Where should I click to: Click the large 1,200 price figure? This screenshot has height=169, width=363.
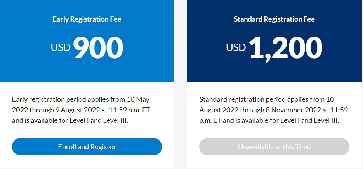coord(286,48)
